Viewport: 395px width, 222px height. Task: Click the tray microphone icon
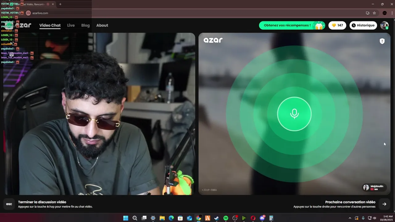(x=363, y=218)
